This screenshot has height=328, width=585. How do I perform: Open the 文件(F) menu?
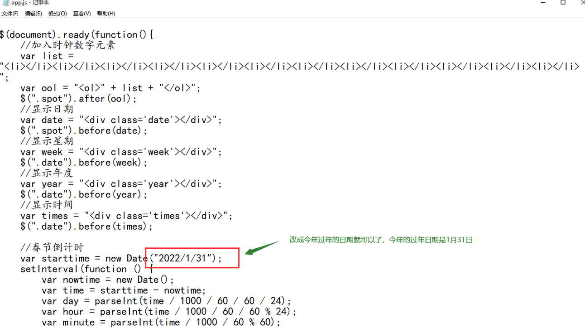tap(10, 14)
